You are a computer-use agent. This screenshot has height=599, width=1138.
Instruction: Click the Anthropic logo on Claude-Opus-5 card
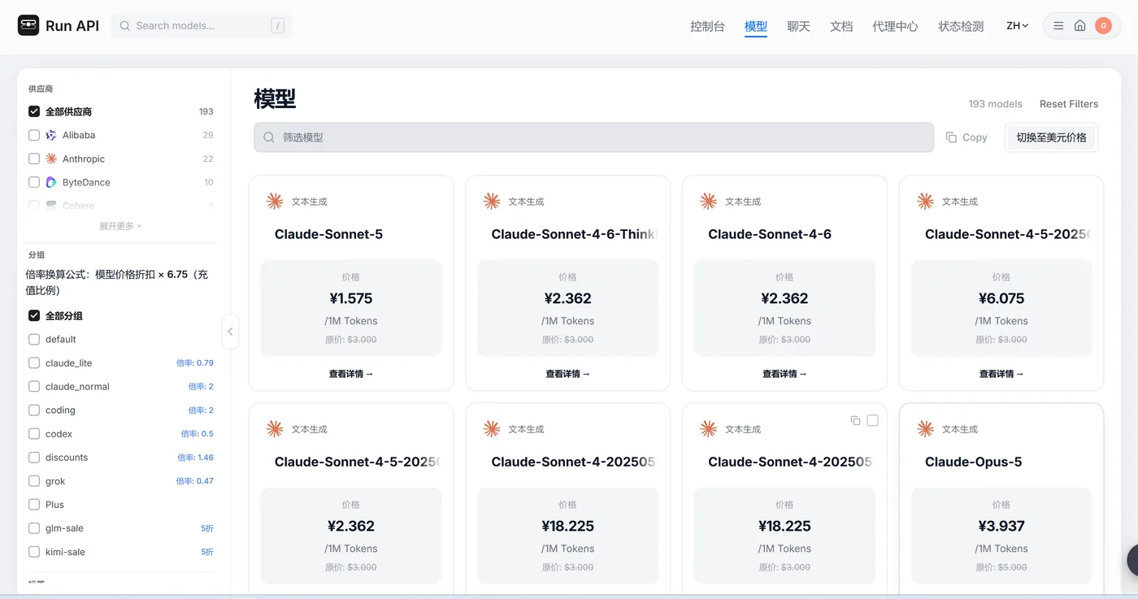point(925,429)
